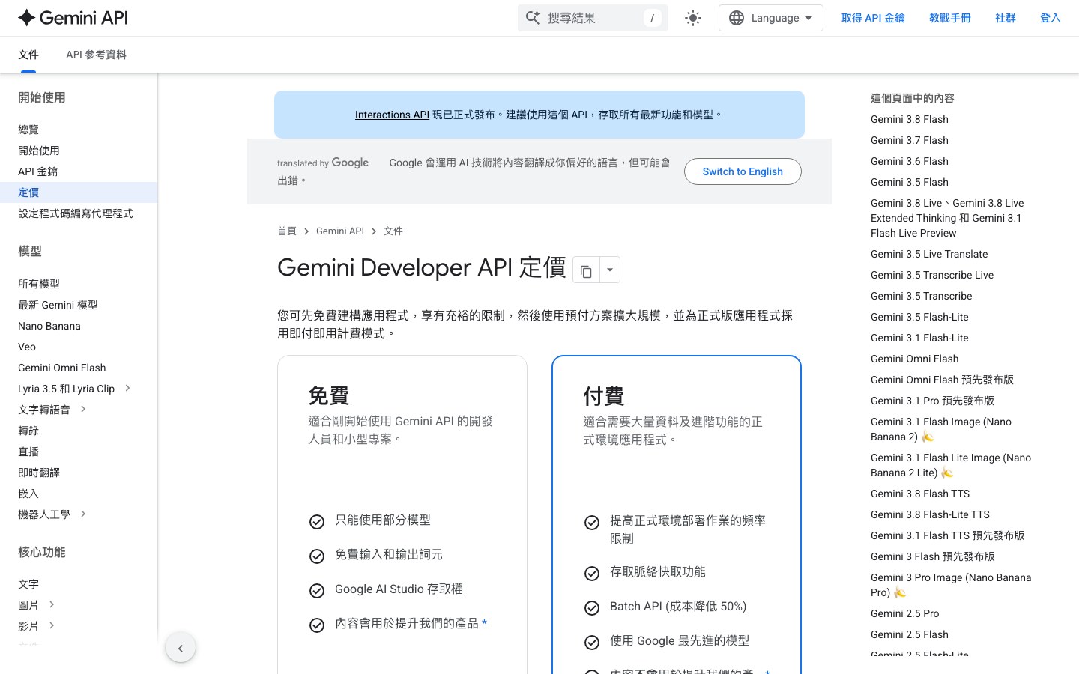Screen dimensions: 1079x674
Task: Toggle the light/dark theme sun icon
Action: pyautogui.click(x=693, y=18)
